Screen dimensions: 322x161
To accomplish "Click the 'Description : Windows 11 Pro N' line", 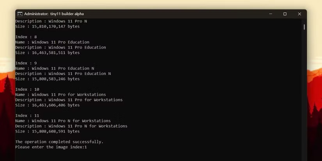I will [x=51, y=21].
